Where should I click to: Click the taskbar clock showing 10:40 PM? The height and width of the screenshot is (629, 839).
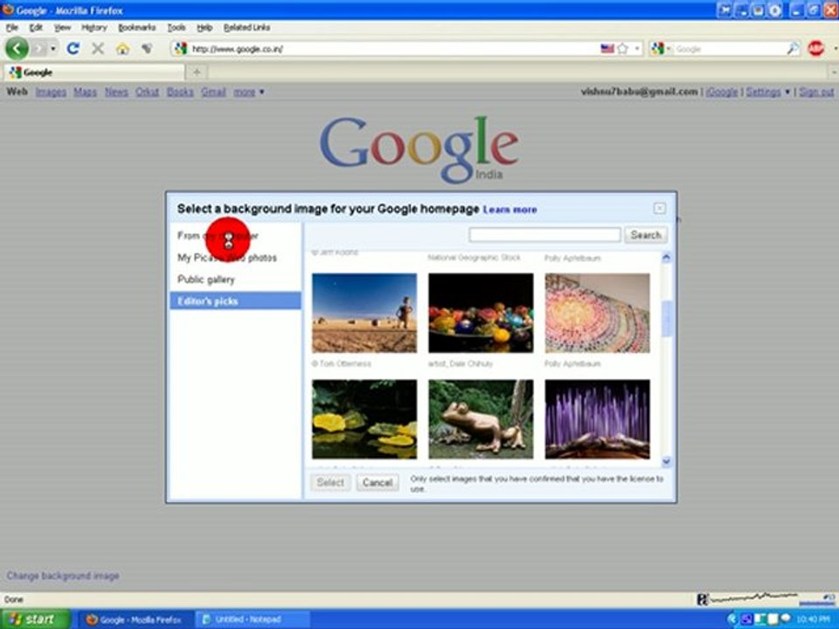coord(813,619)
